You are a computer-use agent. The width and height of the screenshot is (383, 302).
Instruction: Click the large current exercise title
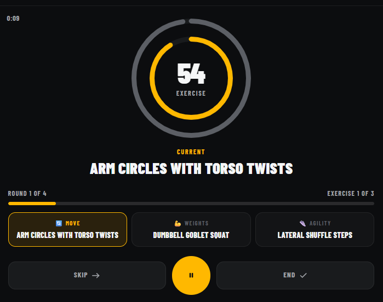pyautogui.click(x=191, y=169)
